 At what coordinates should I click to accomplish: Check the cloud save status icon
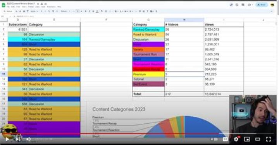(46, 3)
